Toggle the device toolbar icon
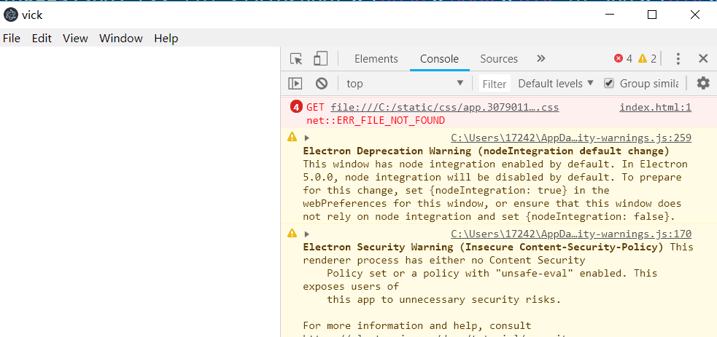 [x=320, y=59]
